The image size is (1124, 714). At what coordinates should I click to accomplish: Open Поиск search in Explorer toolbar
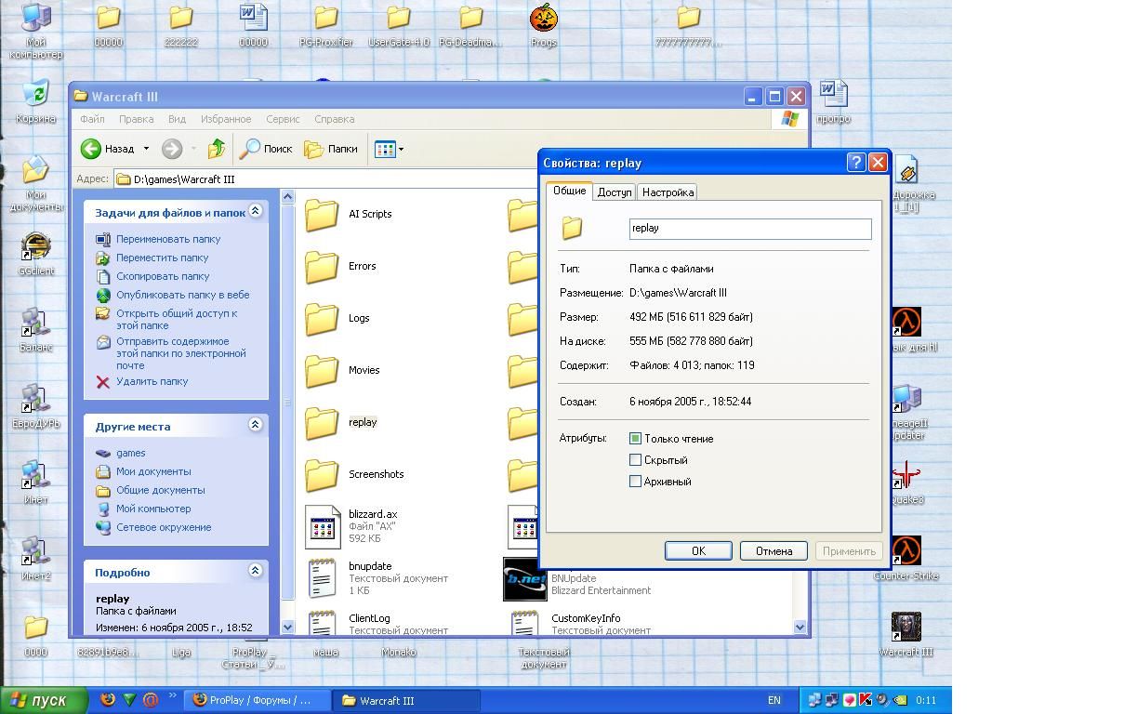pyautogui.click(x=267, y=149)
